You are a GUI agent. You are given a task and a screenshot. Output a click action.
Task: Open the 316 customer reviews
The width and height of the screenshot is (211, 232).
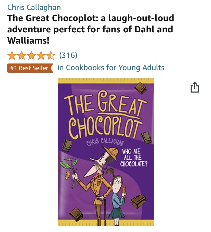pyautogui.click(x=68, y=55)
